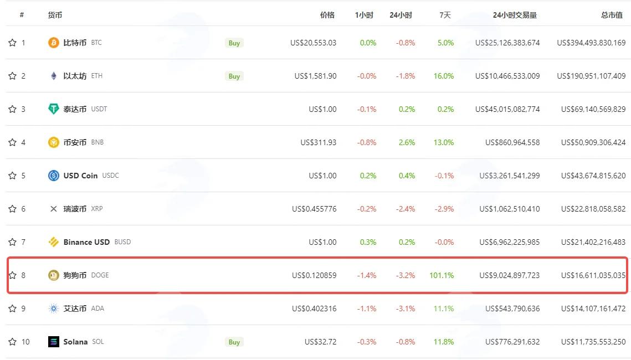Add 币安币 BNB to favorites star
The height and width of the screenshot is (360, 631).
(13, 142)
